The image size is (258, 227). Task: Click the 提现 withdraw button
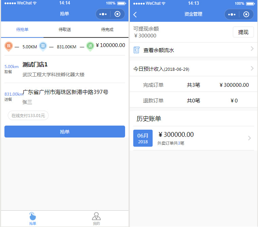[x=243, y=32]
